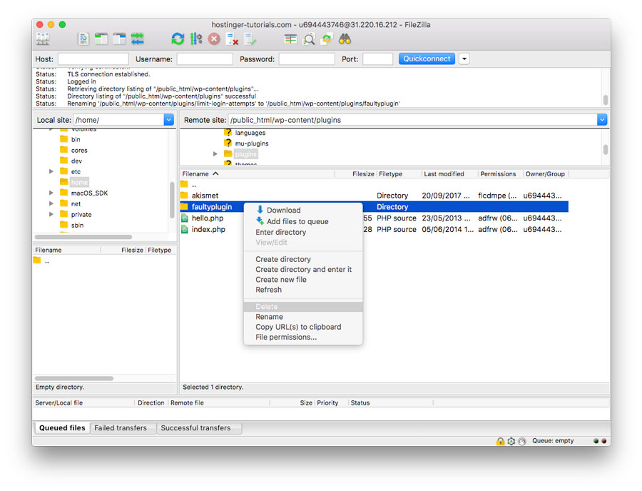This screenshot has width=642, height=491.
Task: Select Create directory menu entry
Action: 303,259
